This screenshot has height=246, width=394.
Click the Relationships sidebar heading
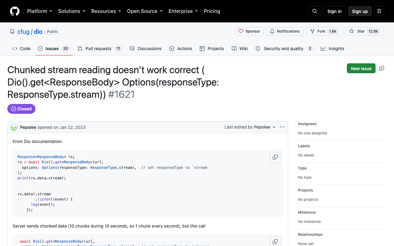coord(310,235)
